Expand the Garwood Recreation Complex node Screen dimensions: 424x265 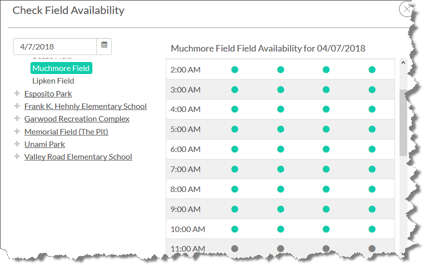coord(17,118)
